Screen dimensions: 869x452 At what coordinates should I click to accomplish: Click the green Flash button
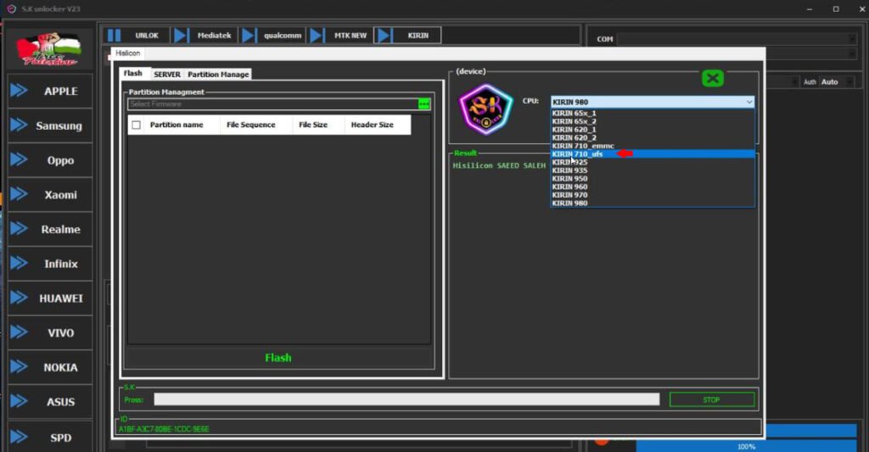278,358
